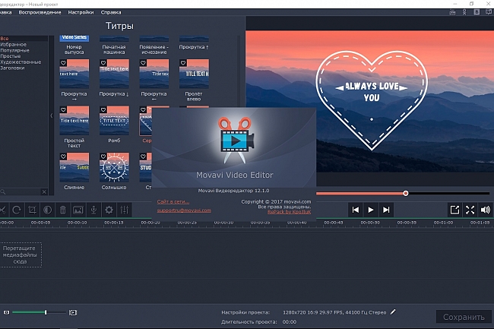The image size is (494, 329).
Task: Click the 00:01:00 timeline mark
Action: click(x=443, y=223)
